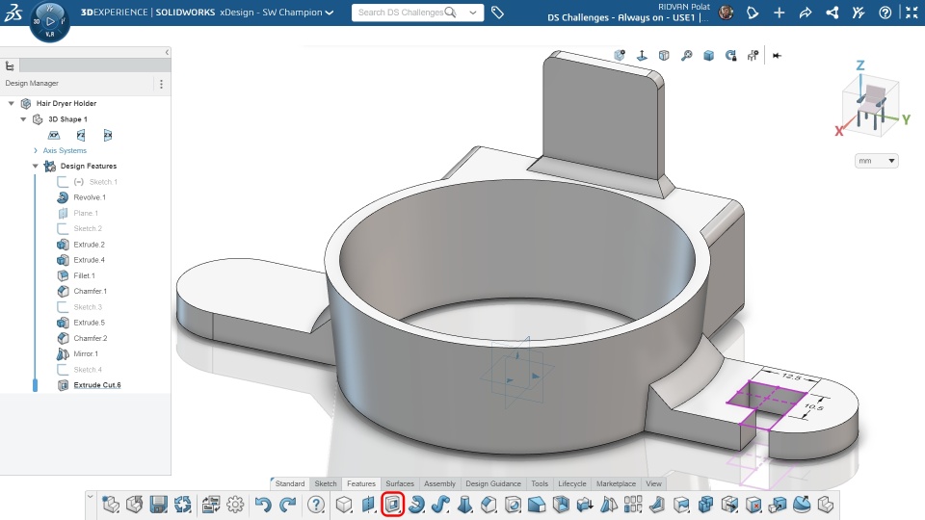Select Mirror.1 in the feature tree
This screenshot has width=925, height=520.
(86, 353)
